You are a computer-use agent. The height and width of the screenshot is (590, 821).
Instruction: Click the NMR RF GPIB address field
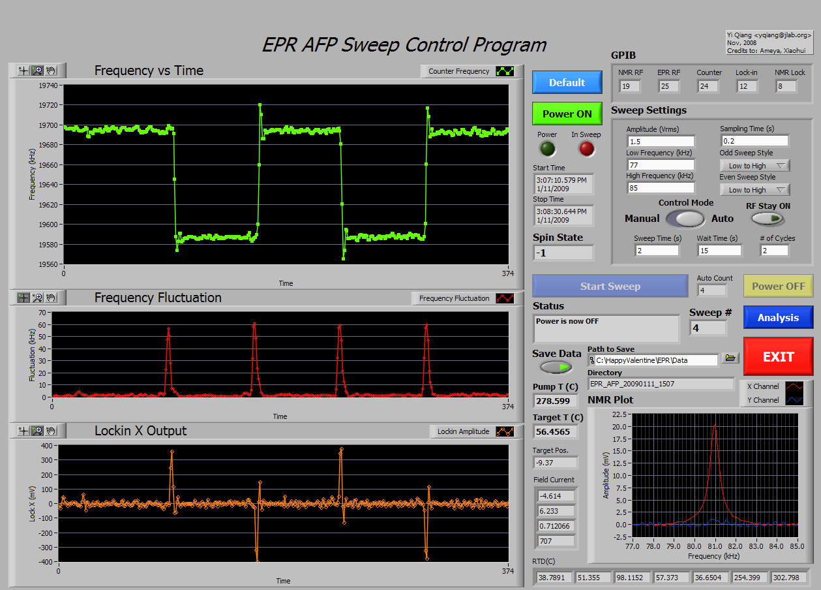629,86
